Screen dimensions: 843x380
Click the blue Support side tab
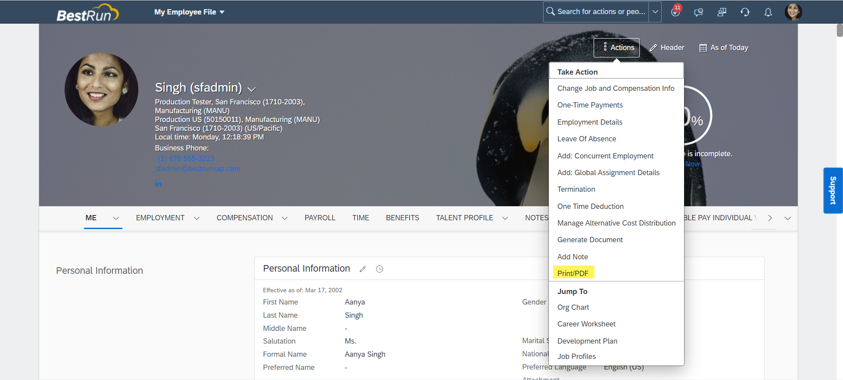833,190
